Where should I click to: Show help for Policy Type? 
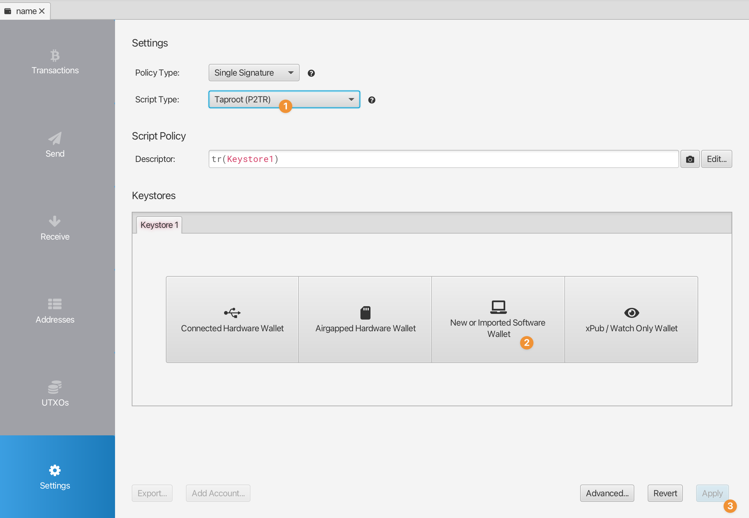(x=311, y=73)
